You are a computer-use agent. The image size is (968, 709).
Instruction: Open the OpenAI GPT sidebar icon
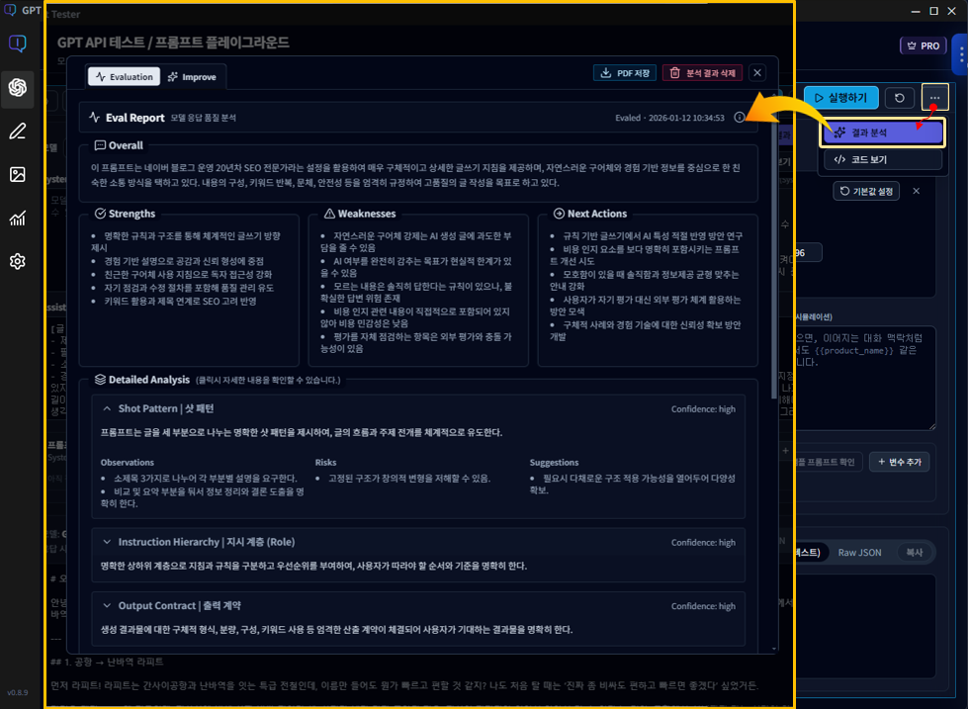(17, 88)
